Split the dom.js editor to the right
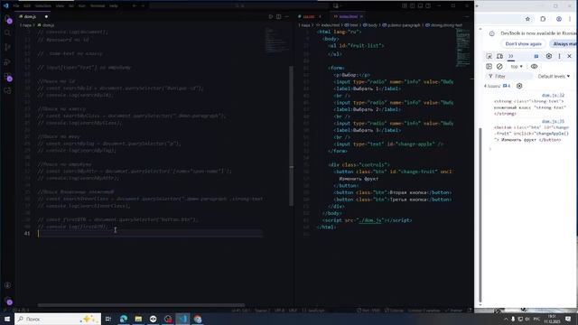The height and width of the screenshot is (325, 578). [x=279, y=16]
